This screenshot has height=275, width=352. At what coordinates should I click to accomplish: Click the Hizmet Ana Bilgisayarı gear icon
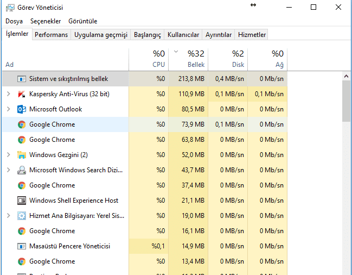[22, 216]
